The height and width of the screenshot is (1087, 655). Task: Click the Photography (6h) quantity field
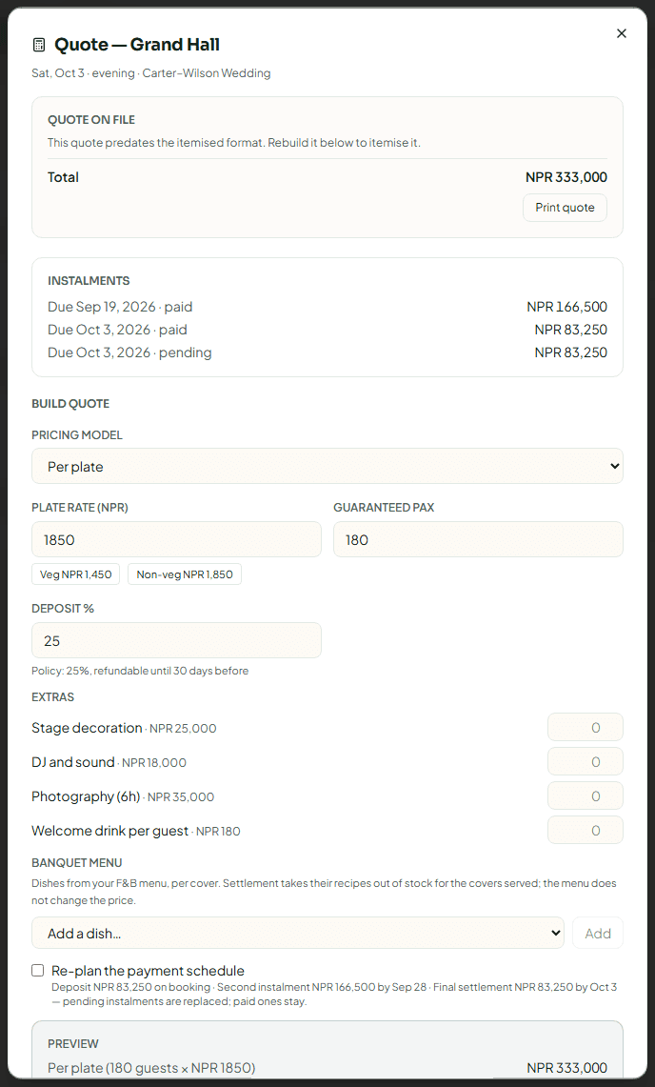585,795
